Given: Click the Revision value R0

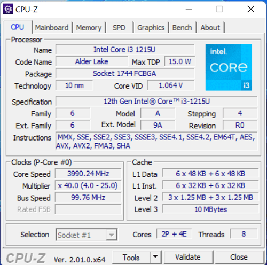Looking at the screenshot, I should [240, 125].
